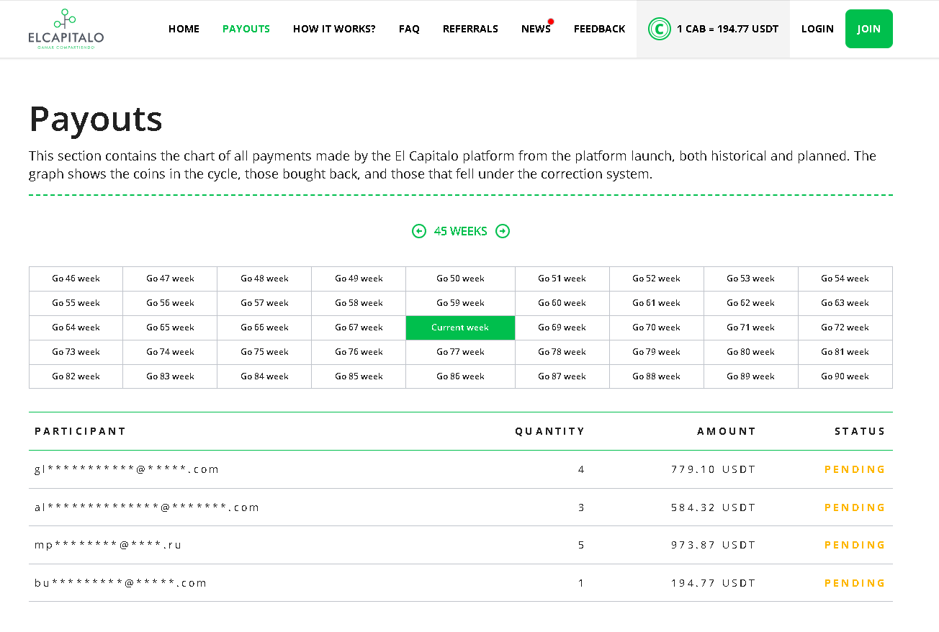Viewport: 939px width, 632px height.
Task: Select Go 47 week
Action: click(170, 279)
